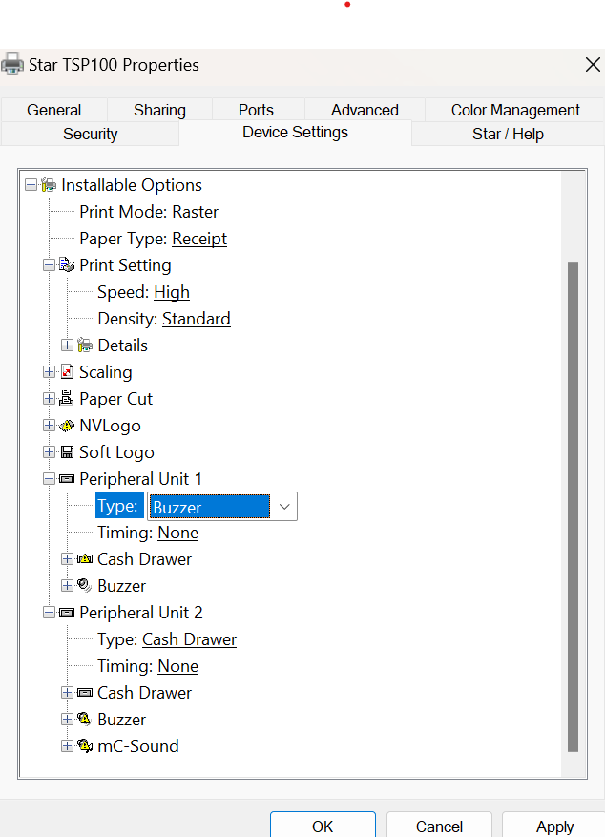Click the Details printer icon
605x837 pixels.
pos(85,345)
